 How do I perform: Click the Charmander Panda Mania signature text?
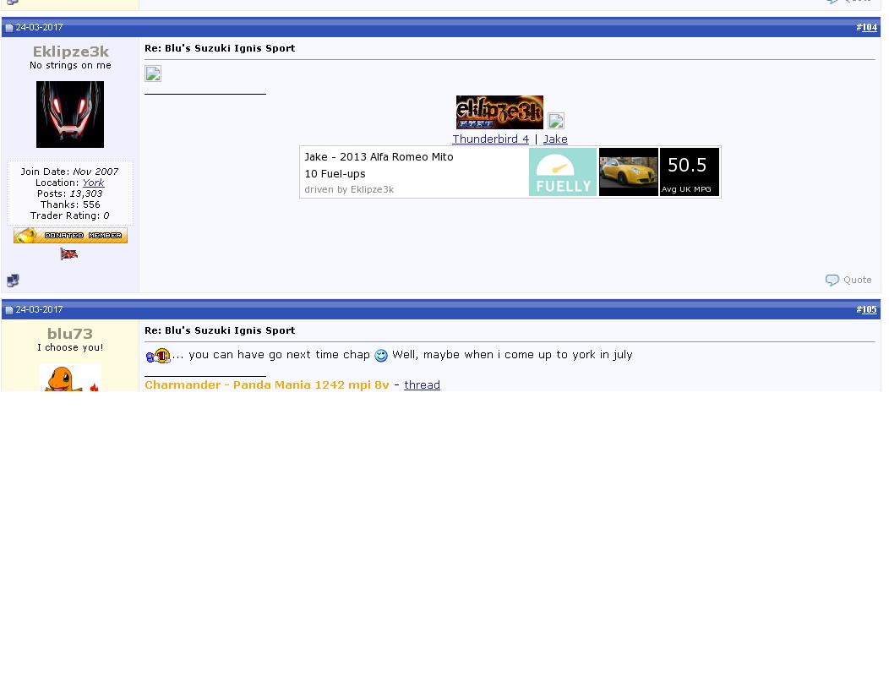click(x=267, y=385)
